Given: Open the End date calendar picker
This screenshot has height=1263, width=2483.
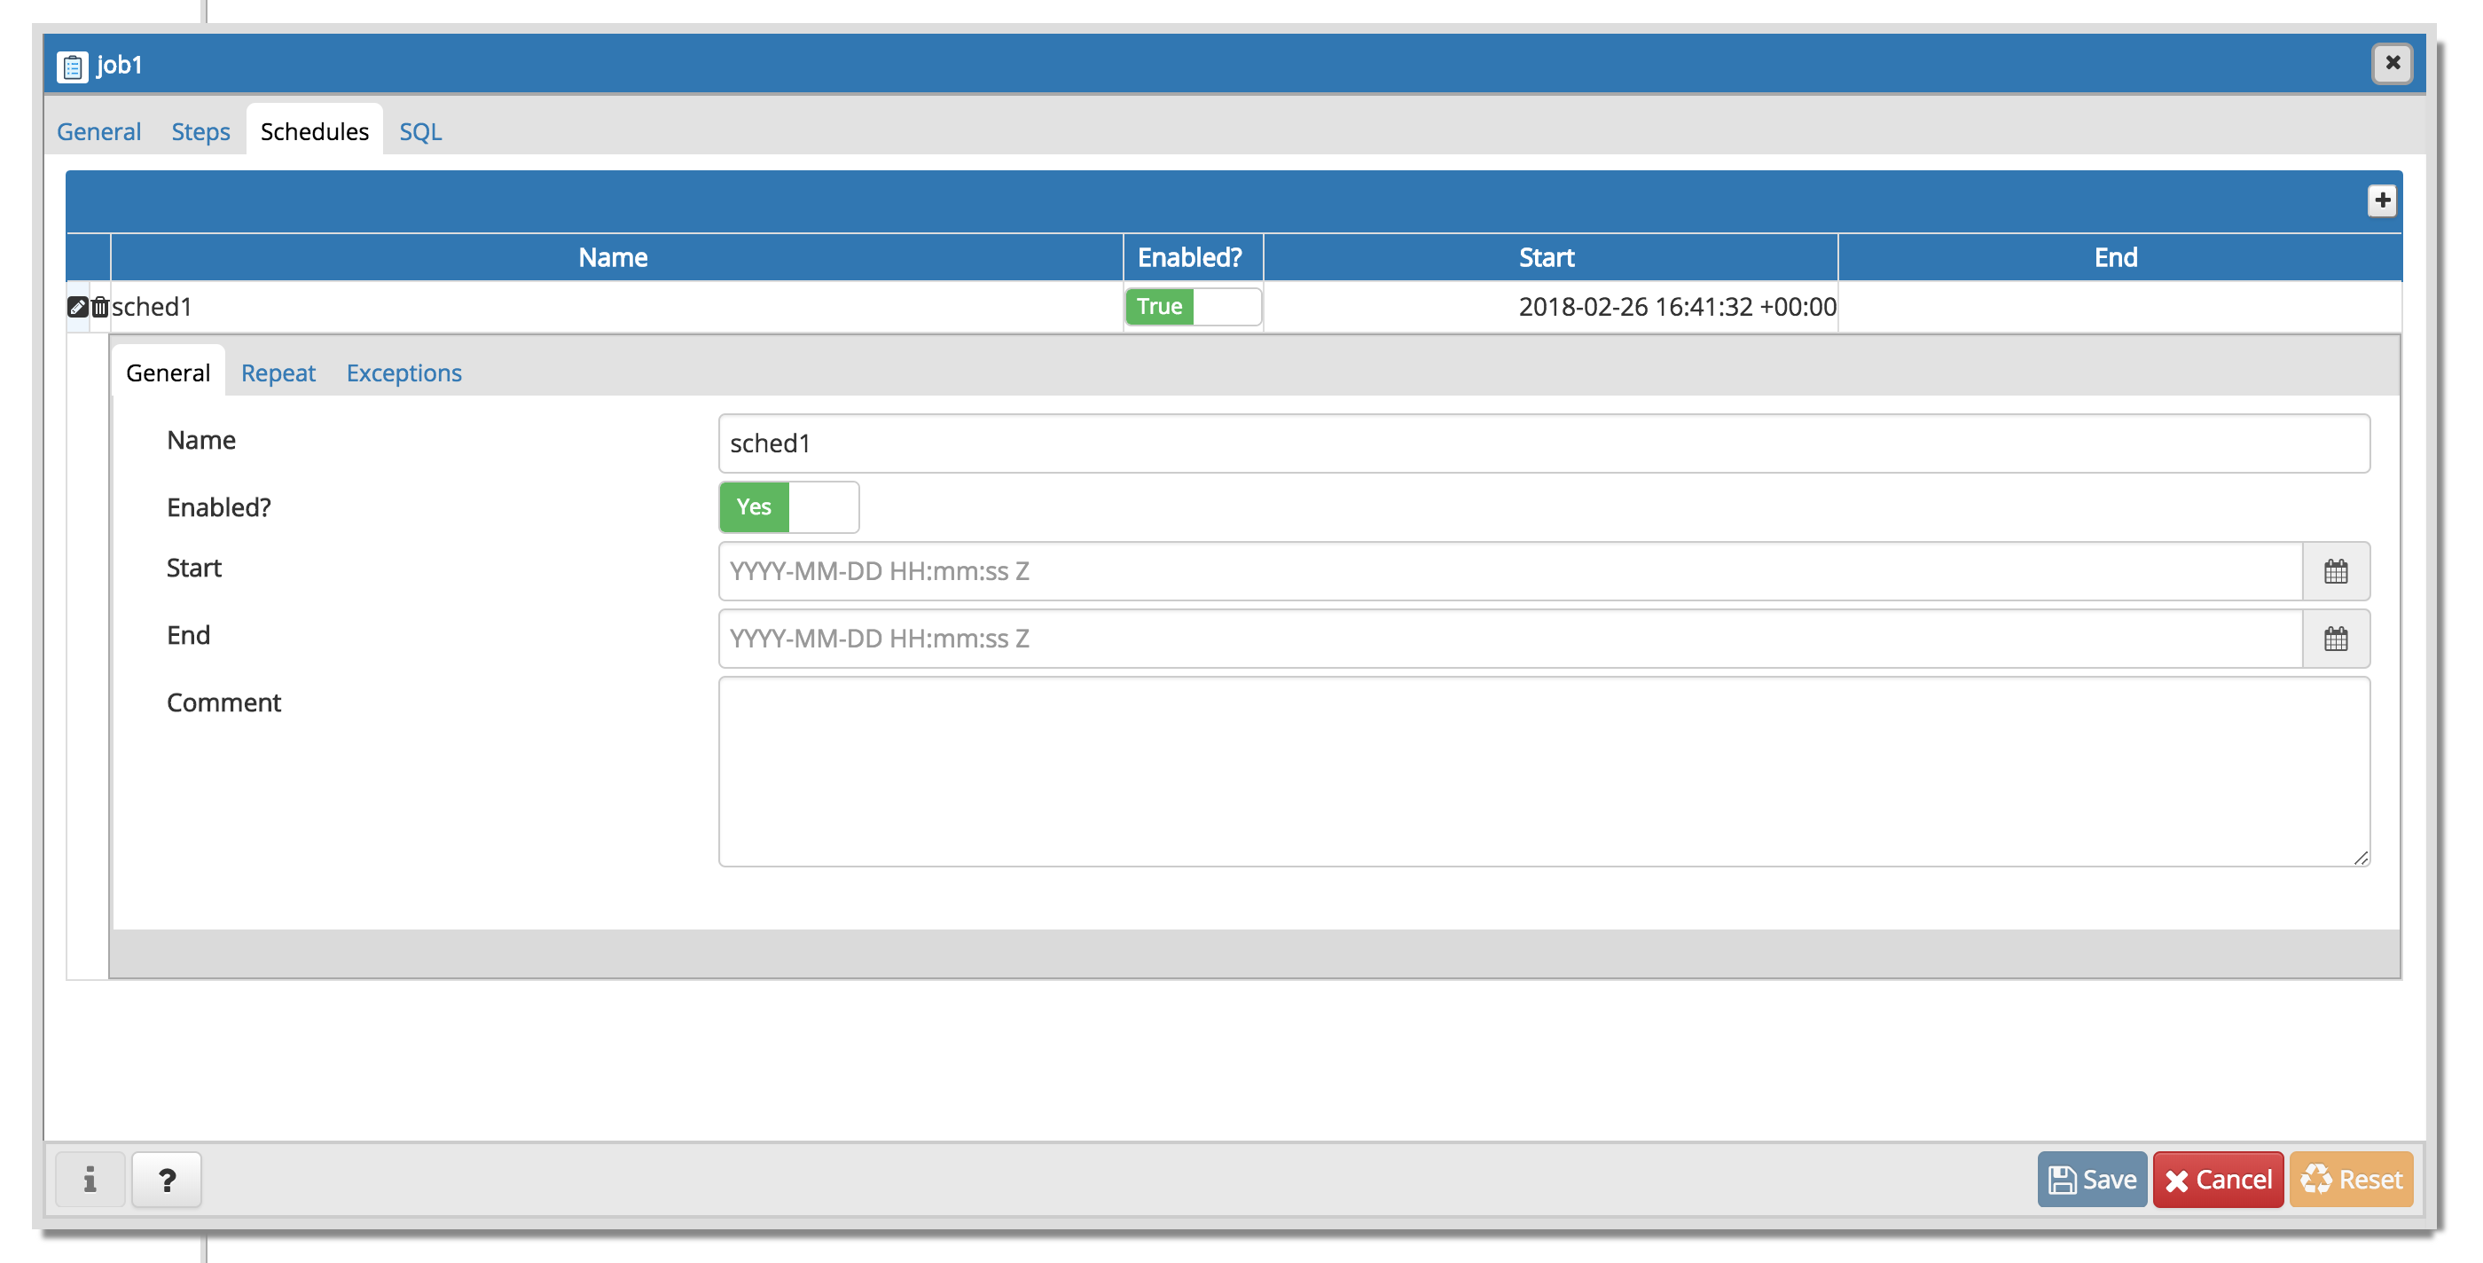Looking at the screenshot, I should coord(2335,639).
